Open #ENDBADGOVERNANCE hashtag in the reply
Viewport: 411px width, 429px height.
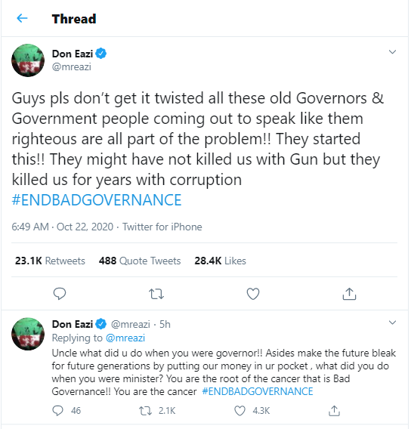pyautogui.click(x=258, y=391)
